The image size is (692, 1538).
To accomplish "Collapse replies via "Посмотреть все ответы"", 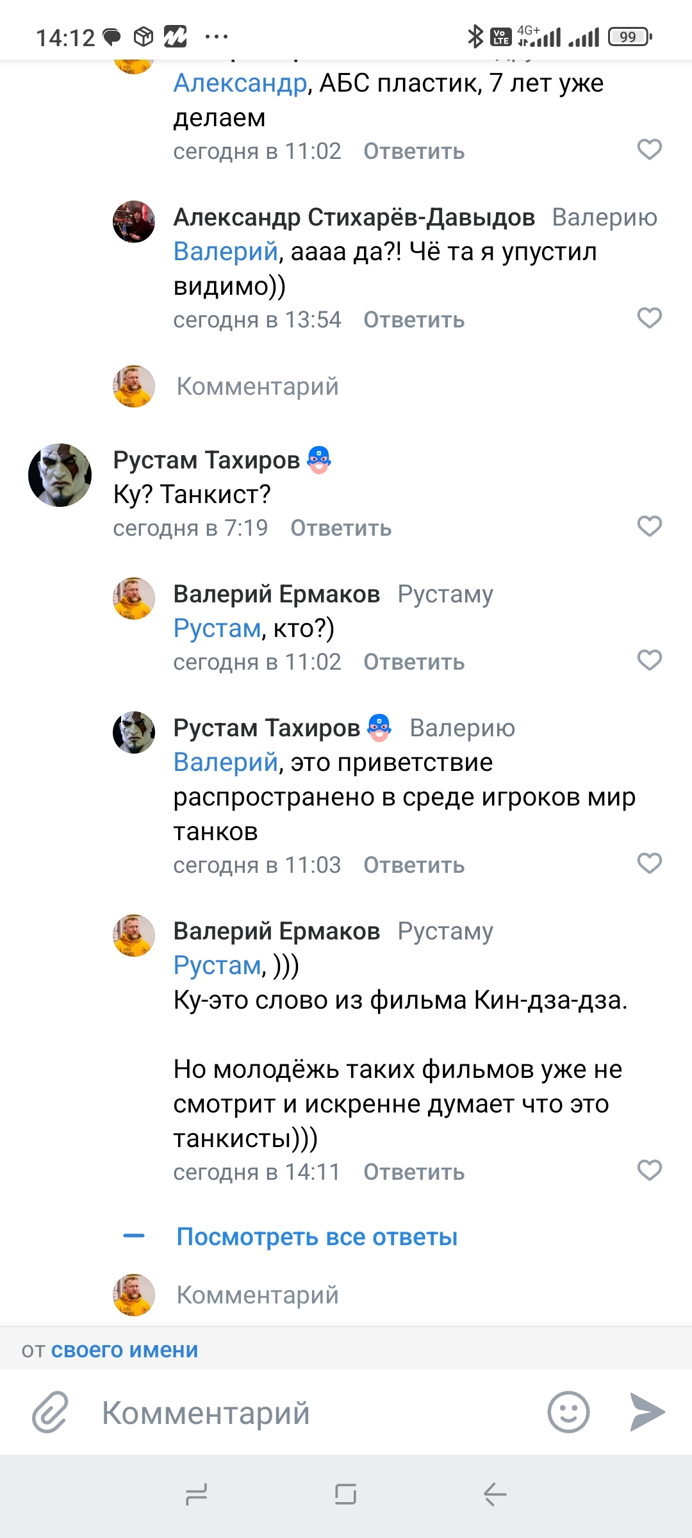I will (317, 1237).
